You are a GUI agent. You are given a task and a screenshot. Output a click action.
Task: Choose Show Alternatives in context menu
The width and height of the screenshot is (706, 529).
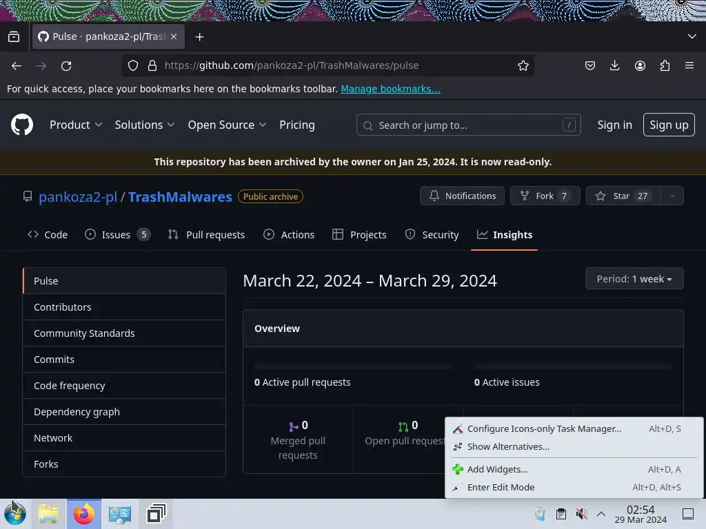pos(574,446)
